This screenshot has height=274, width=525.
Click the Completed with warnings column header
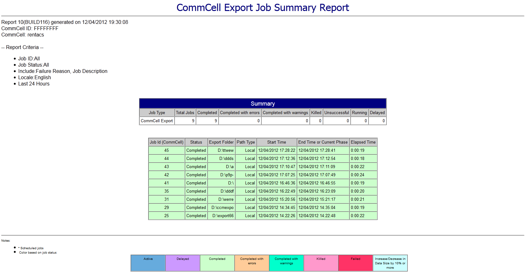(285, 112)
